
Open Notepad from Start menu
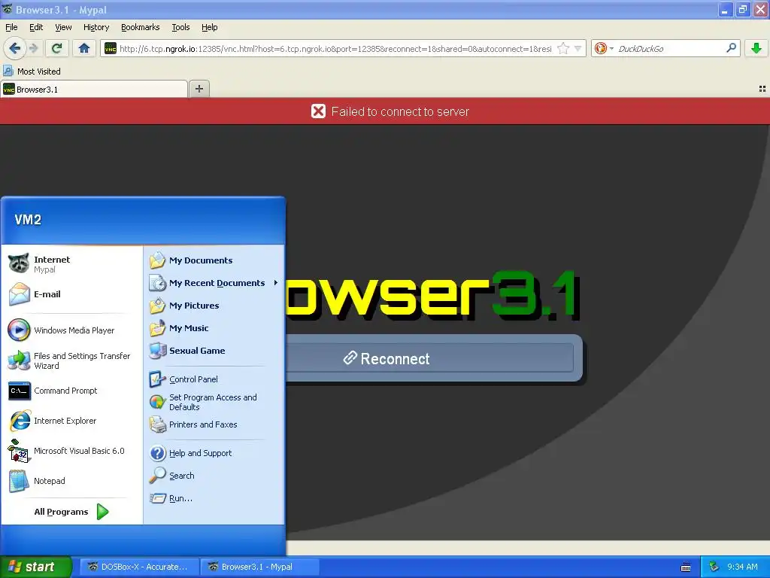(x=73, y=481)
